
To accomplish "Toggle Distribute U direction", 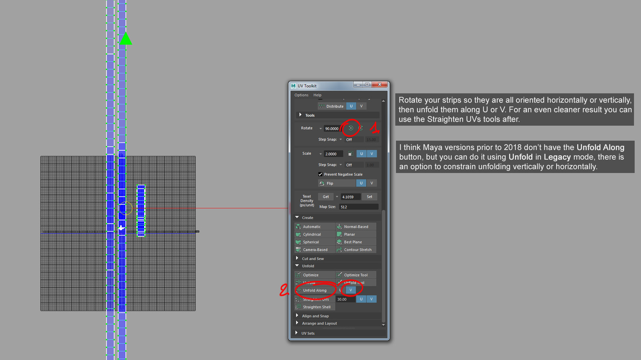I will click(x=351, y=106).
